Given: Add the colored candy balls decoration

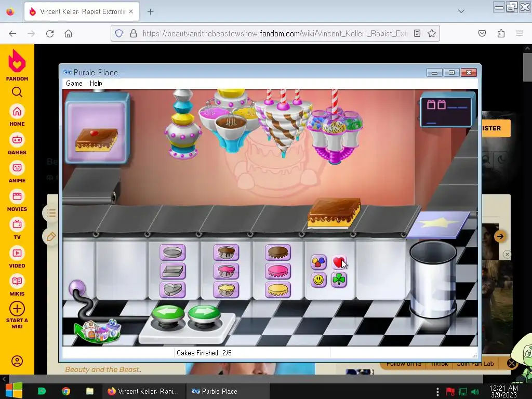Looking at the screenshot, I should point(318,262).
